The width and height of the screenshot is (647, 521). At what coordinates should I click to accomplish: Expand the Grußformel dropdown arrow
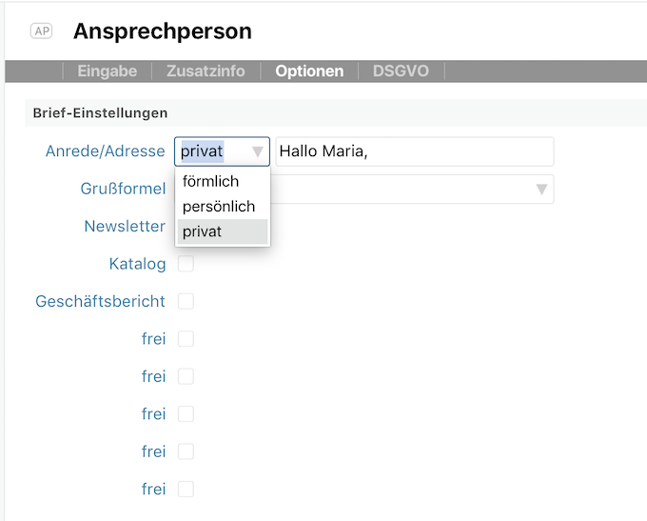[x=542, y=190]
